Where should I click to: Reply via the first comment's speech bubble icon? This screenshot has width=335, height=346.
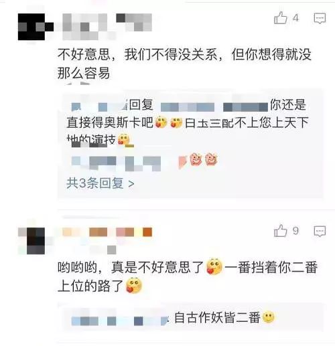click(320, 18)
